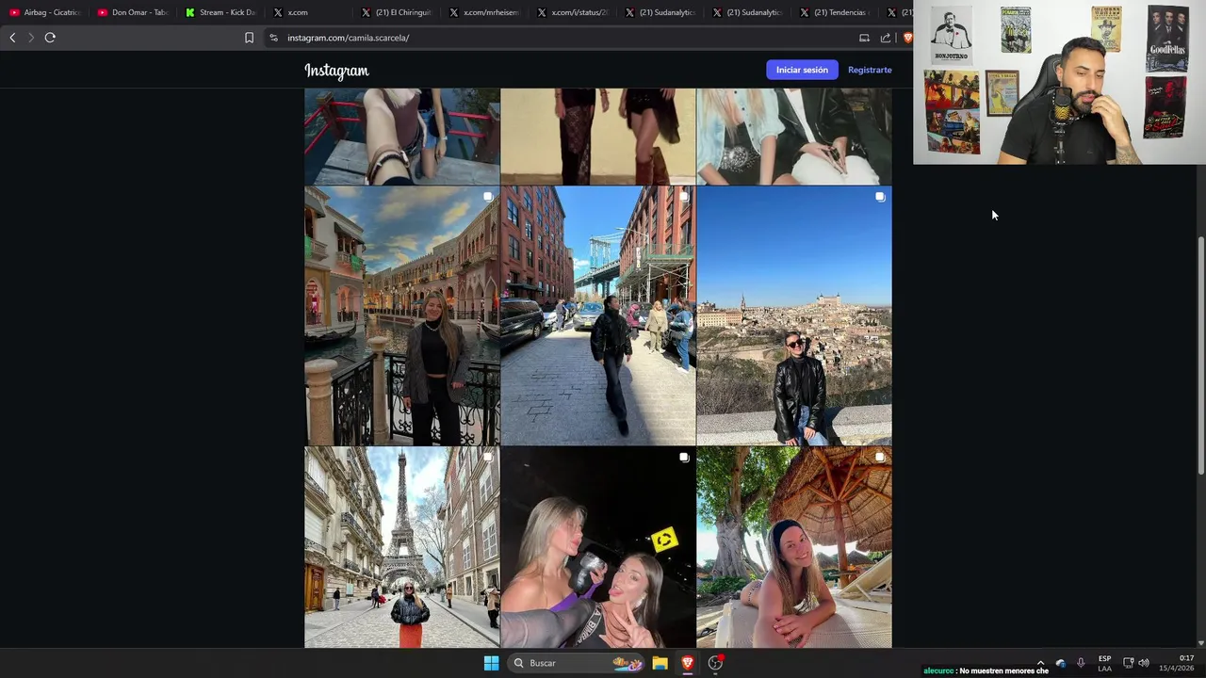The image size is (1206, 678).
Task: Click the browser back arrow
Action: 12,38
